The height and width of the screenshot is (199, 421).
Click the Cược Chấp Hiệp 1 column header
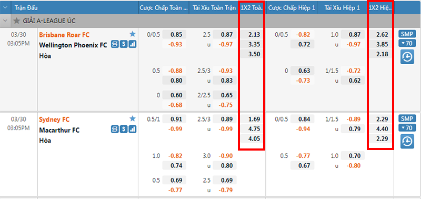pyautogui.click(x=292, y=8)
